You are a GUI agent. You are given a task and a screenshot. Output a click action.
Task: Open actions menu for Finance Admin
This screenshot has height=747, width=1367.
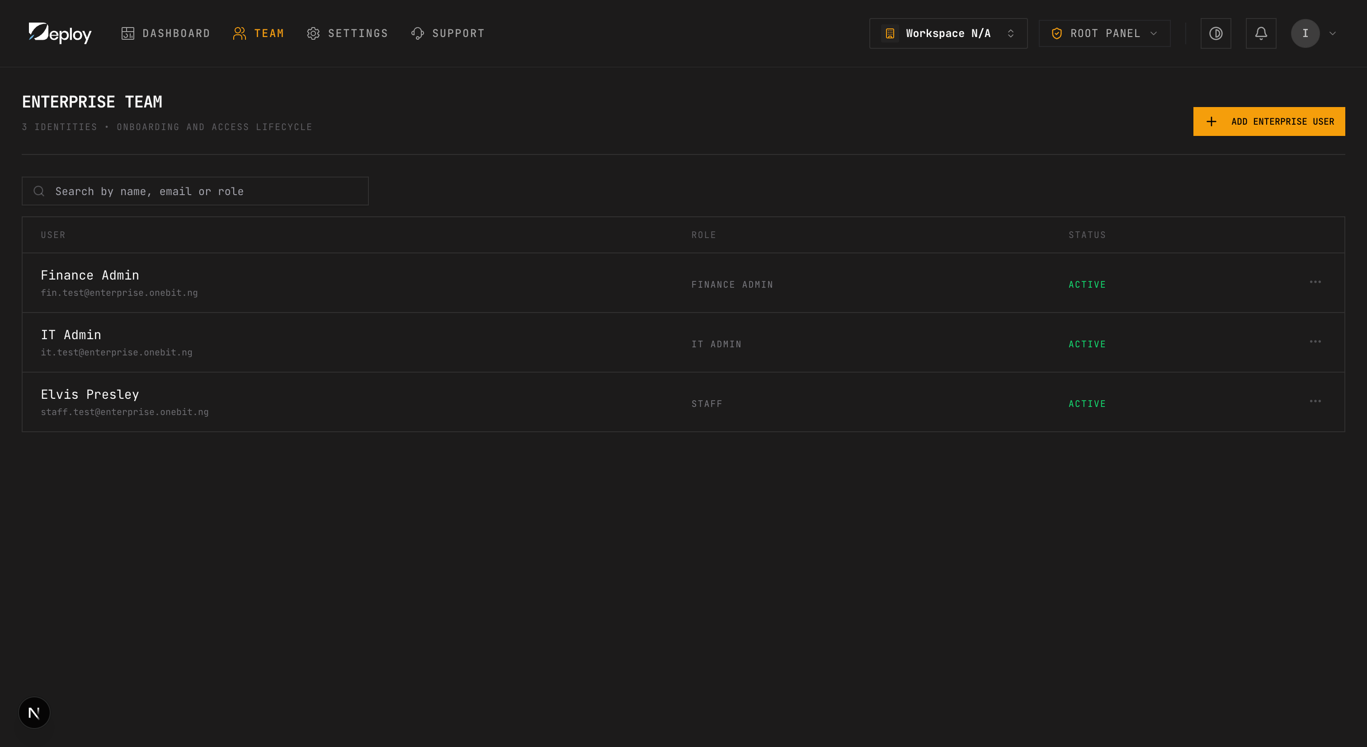pyautogui.click(x=1315, y=282)
